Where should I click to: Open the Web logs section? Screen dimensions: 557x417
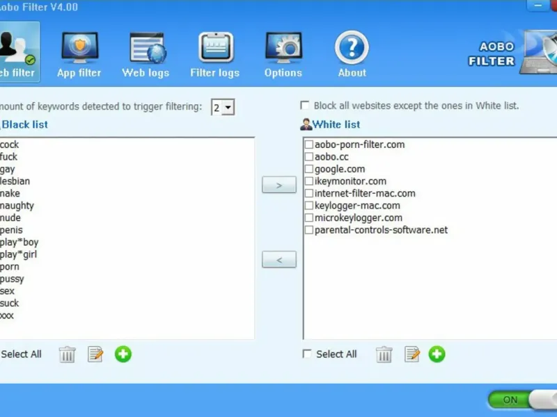[146, 55]
